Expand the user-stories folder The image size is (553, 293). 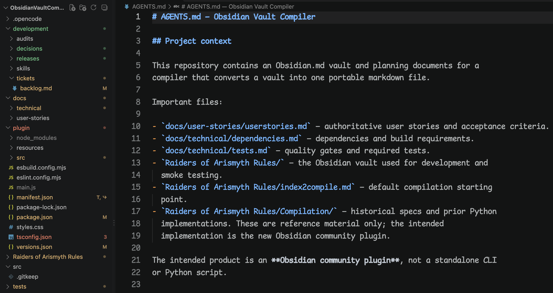pos(11,118)
